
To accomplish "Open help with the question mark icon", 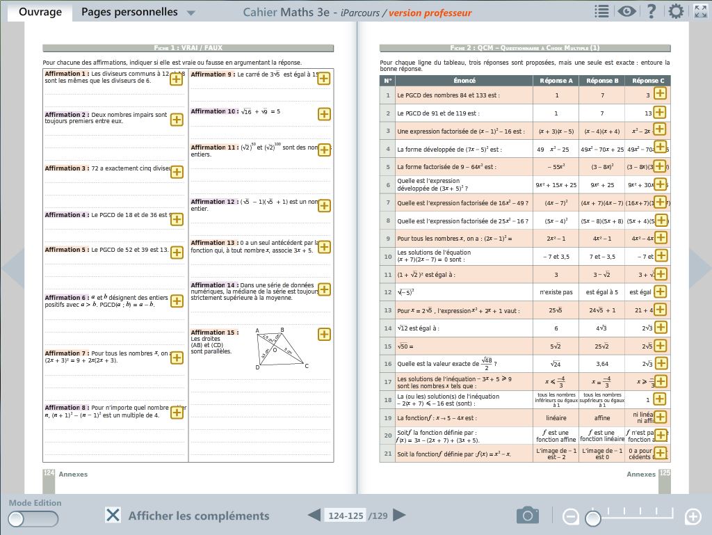I will point(651,11).
